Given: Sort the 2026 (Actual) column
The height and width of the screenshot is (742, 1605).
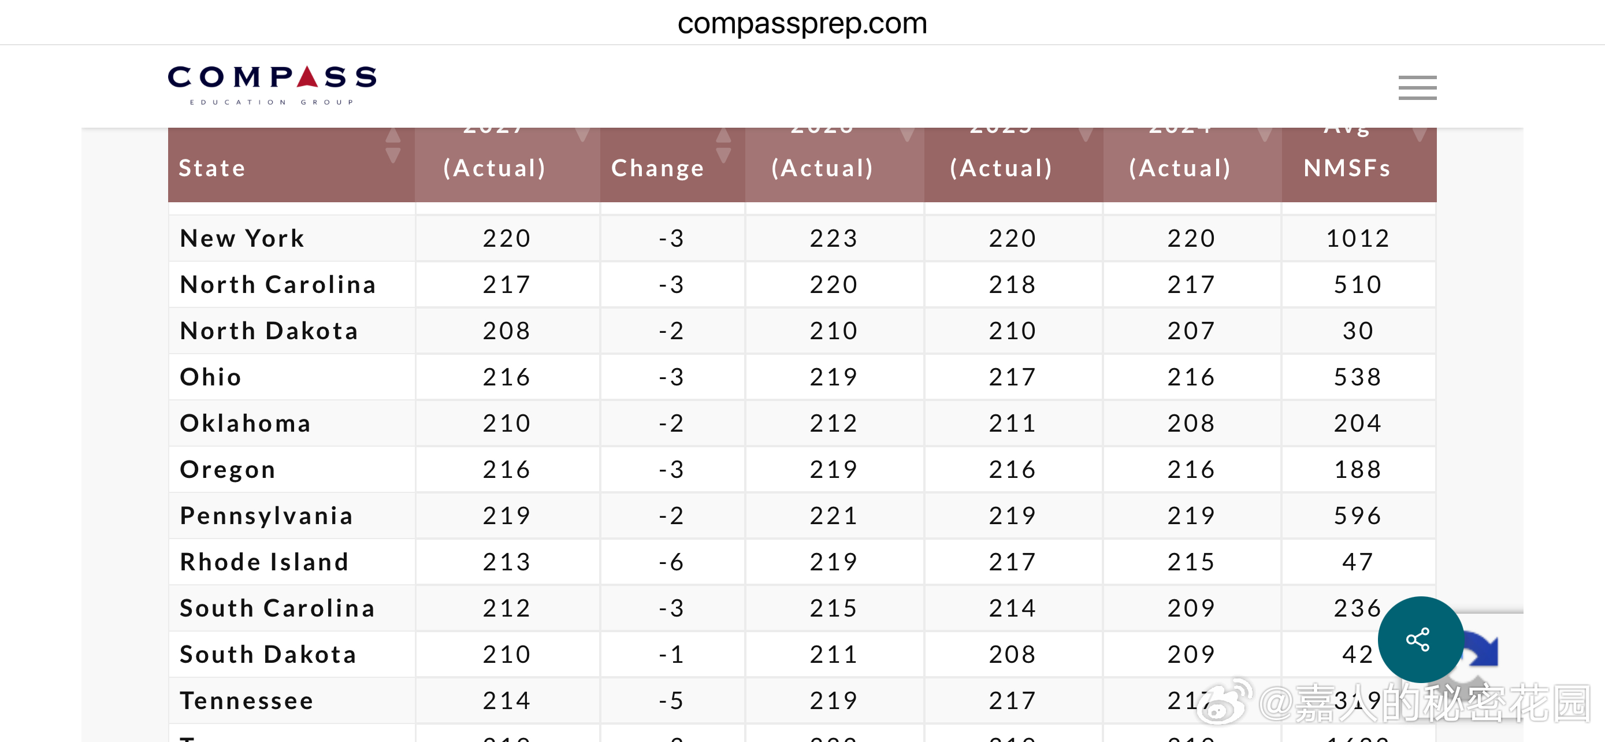Looking at the screenshot, I should pyautogui.click(x=906, y=135).
